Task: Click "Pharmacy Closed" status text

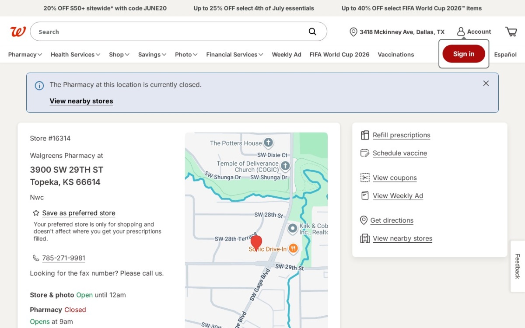Action: (58, 310)
